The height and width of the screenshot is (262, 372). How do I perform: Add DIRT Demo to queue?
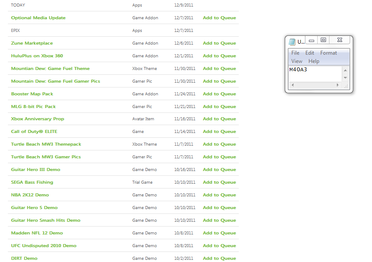click(220, 259)
